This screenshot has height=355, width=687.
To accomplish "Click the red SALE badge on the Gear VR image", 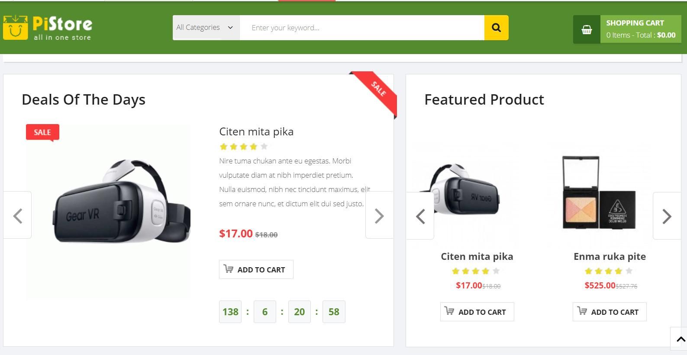I will click(x=42, y=132).
